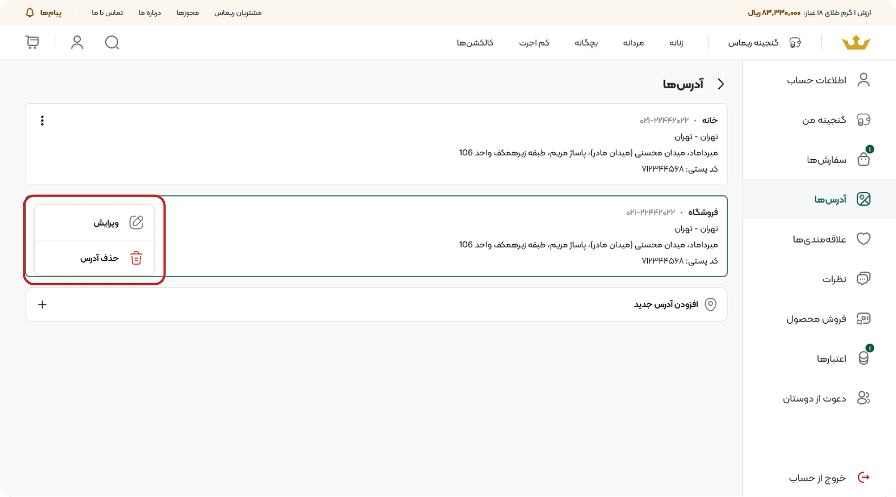Click the گنجینه من sidebar icon

pos(863,120)
